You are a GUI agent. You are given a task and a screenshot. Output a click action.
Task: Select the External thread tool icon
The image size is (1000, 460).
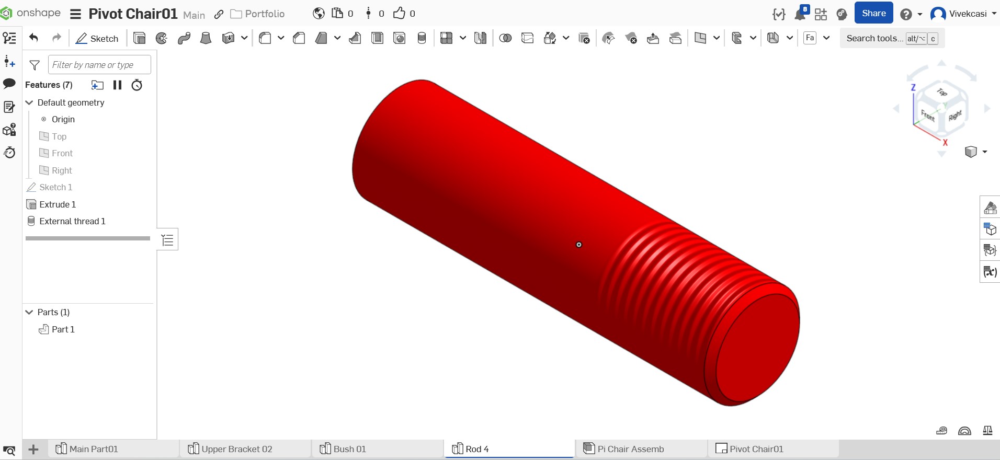[422, 38]
